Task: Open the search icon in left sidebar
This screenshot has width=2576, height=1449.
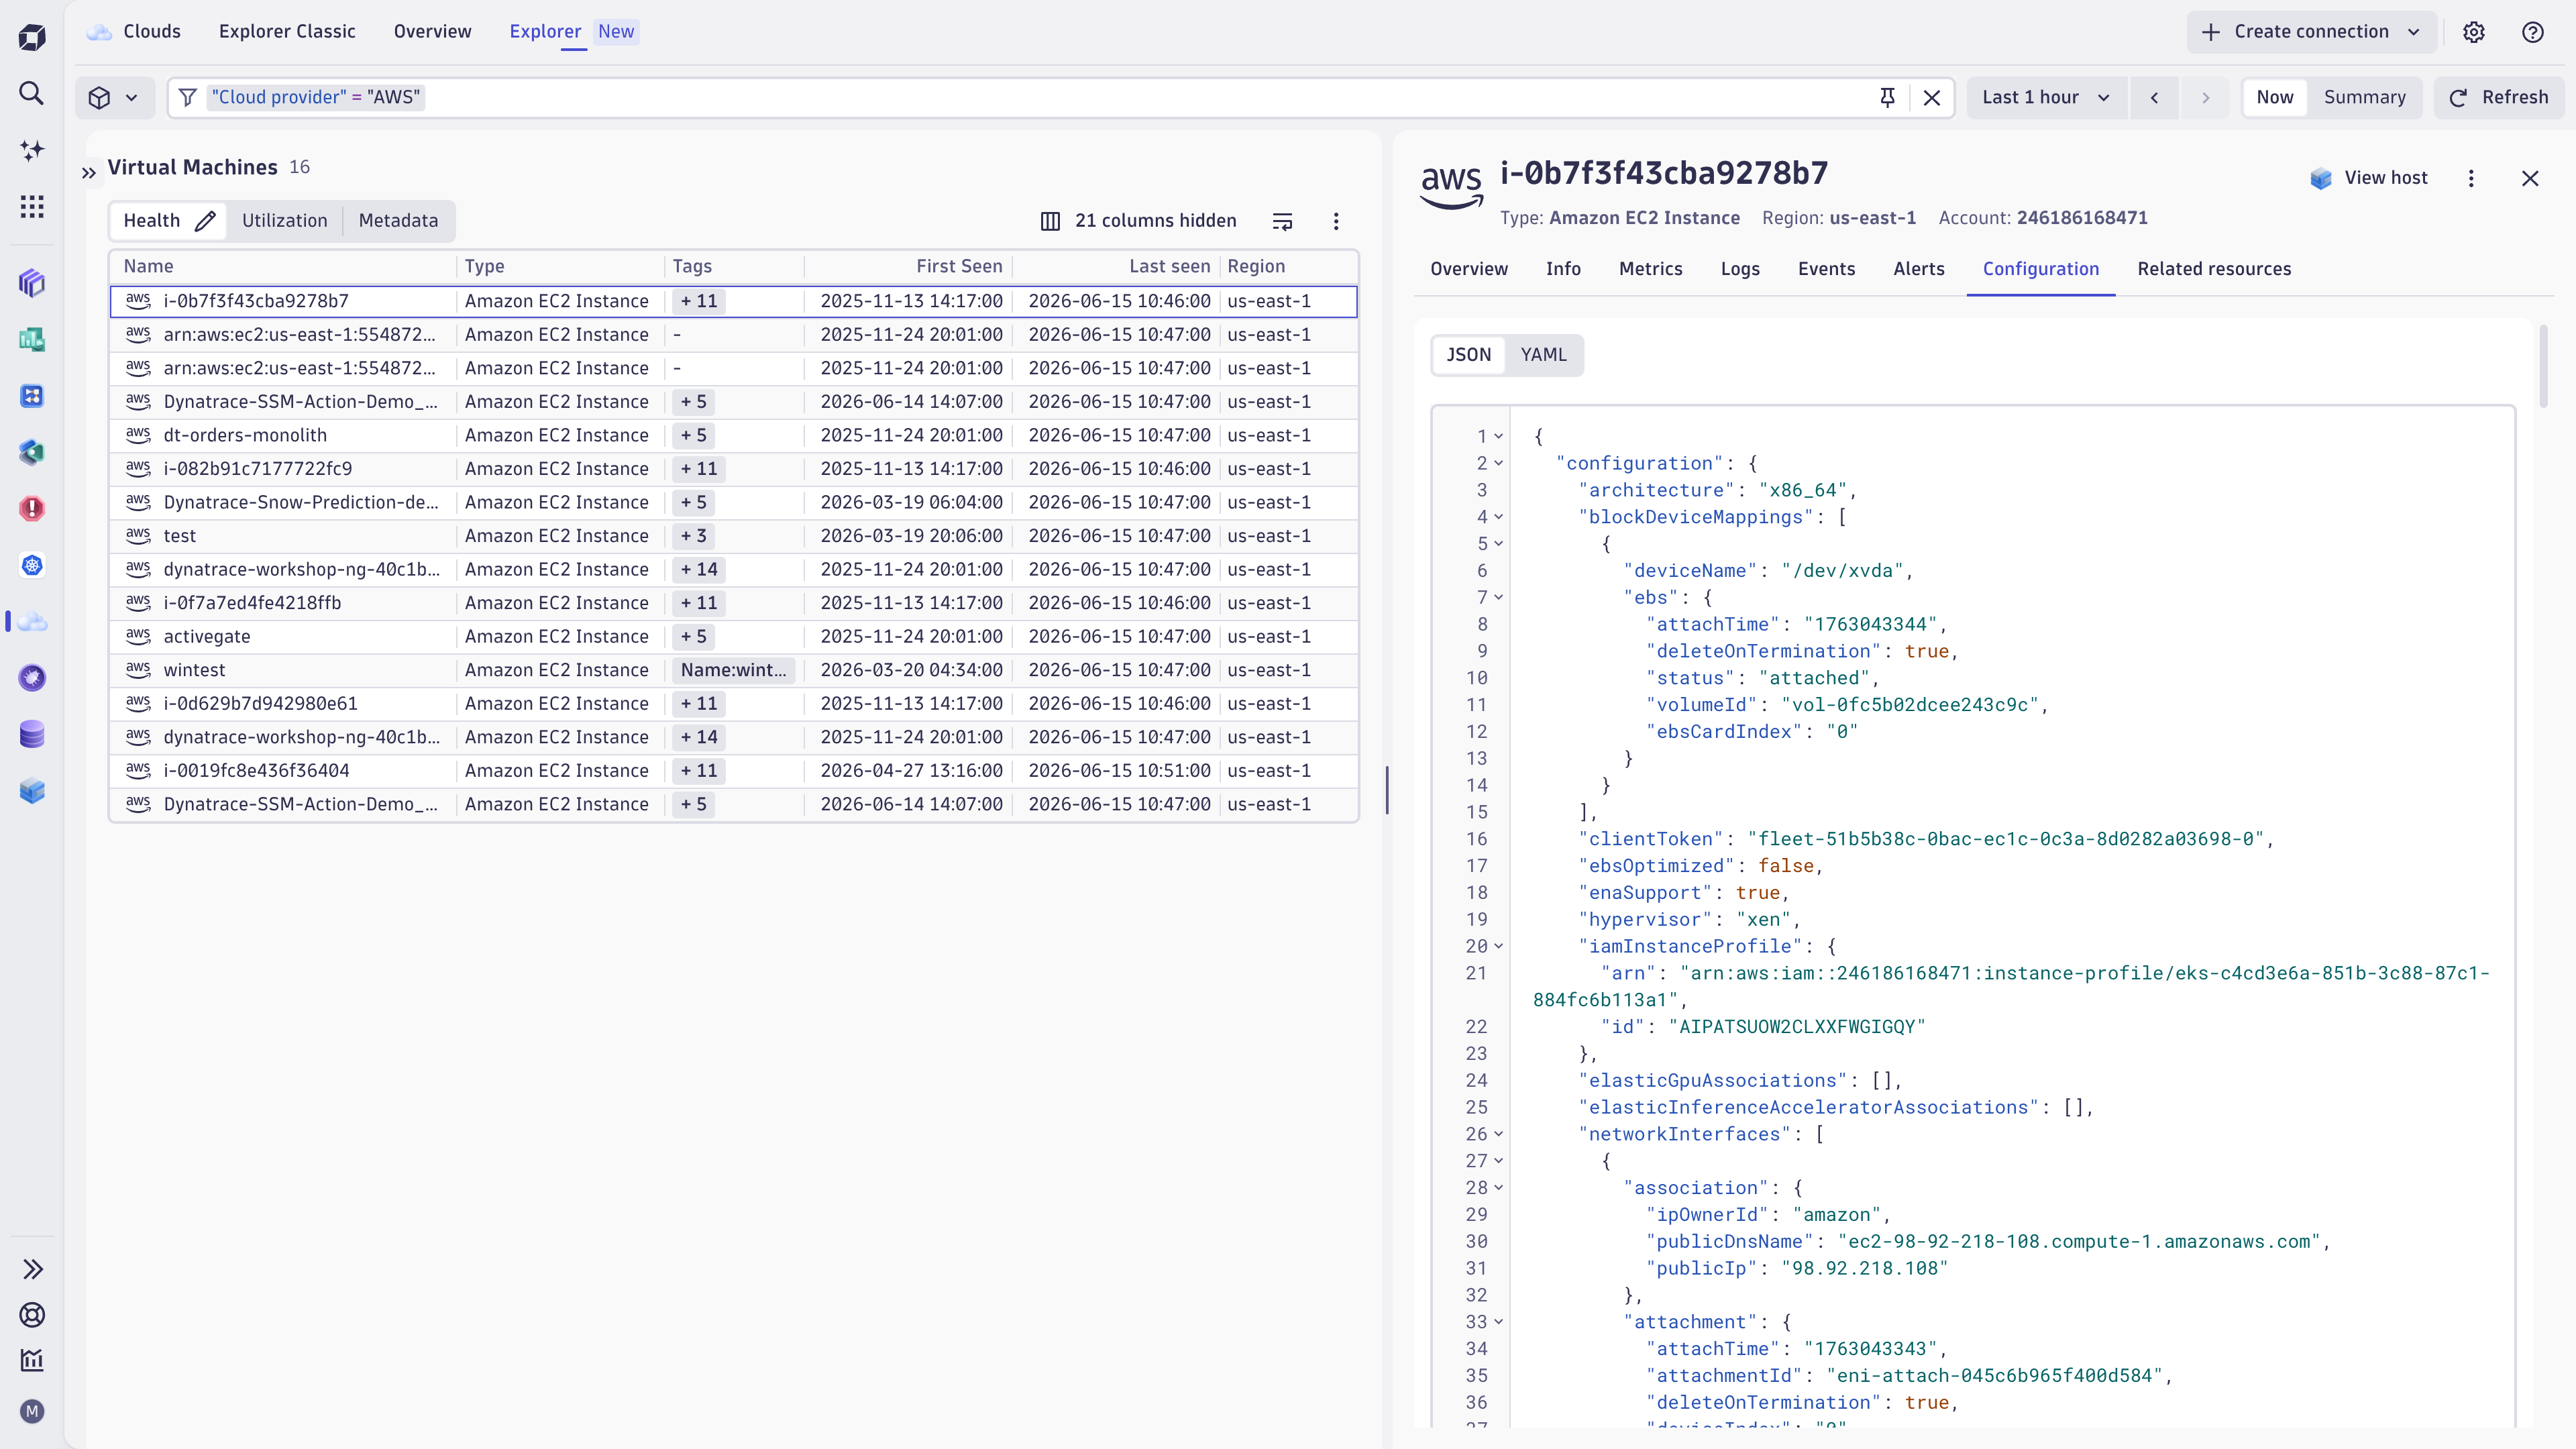Action: point(32,93)
